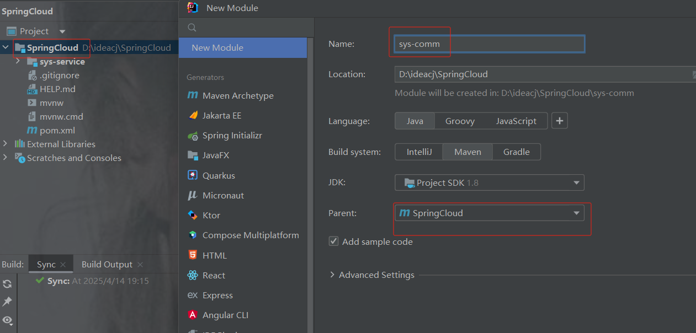Toggle the pin tab icon in Build panel
This screenshot has width=696, height=333.
pos(7,302)
